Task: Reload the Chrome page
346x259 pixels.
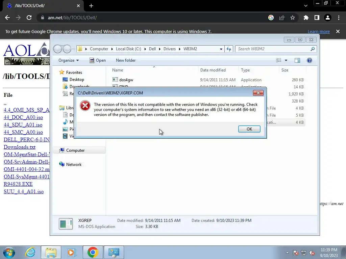Action: [29, 18]
